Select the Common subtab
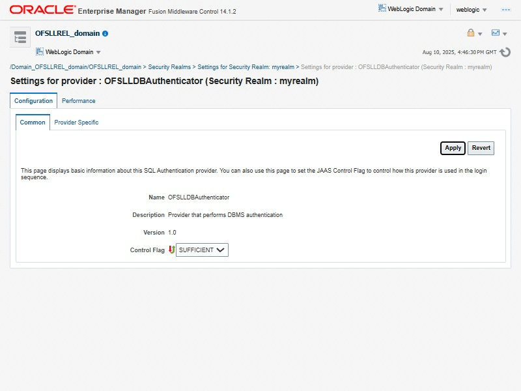The image size is (521, 391). pyautogui.click(x=33, y=123)
